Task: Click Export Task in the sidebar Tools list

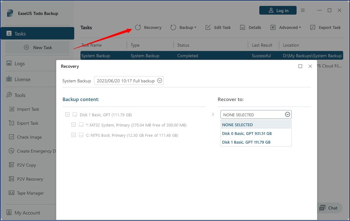Action: tap(23, 123)
